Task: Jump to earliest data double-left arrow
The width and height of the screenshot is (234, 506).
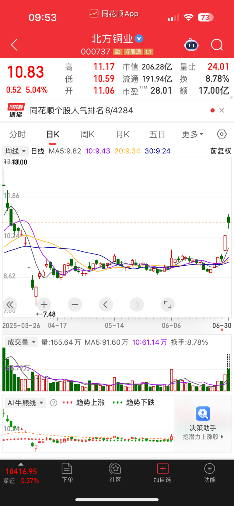Action: coord(10,305)
